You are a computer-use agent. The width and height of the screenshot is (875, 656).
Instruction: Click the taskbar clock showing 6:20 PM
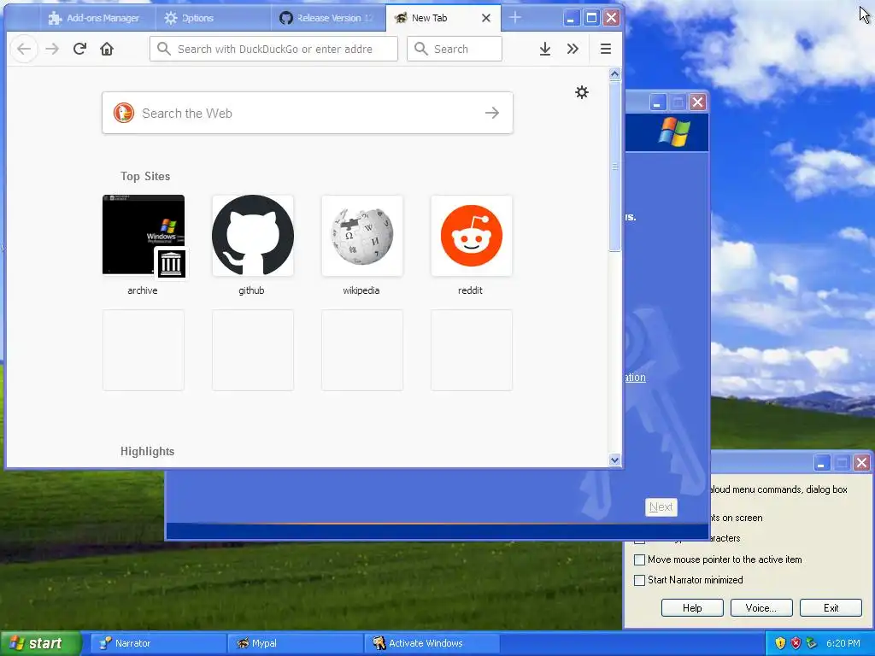[843, 643]
